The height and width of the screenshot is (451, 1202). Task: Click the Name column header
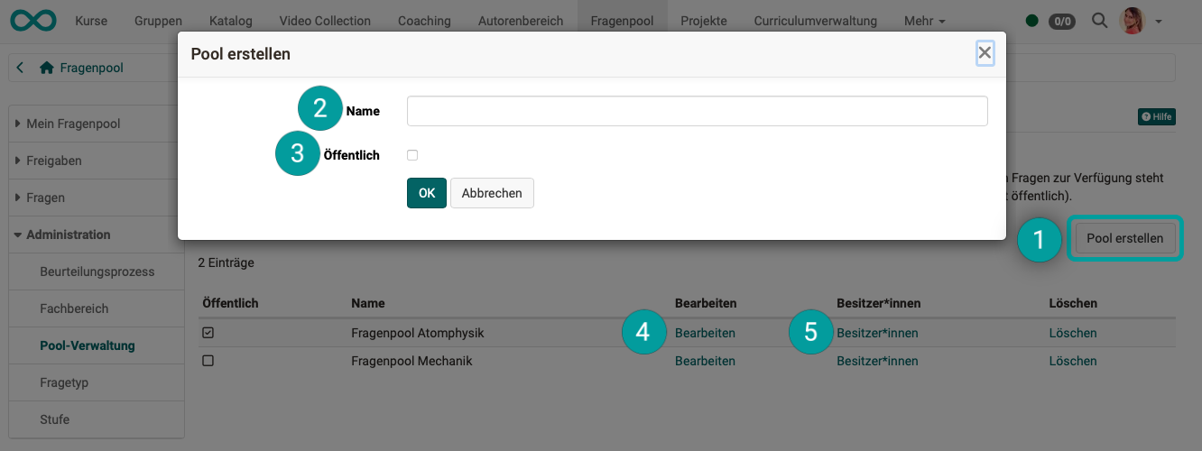point(368,303)
